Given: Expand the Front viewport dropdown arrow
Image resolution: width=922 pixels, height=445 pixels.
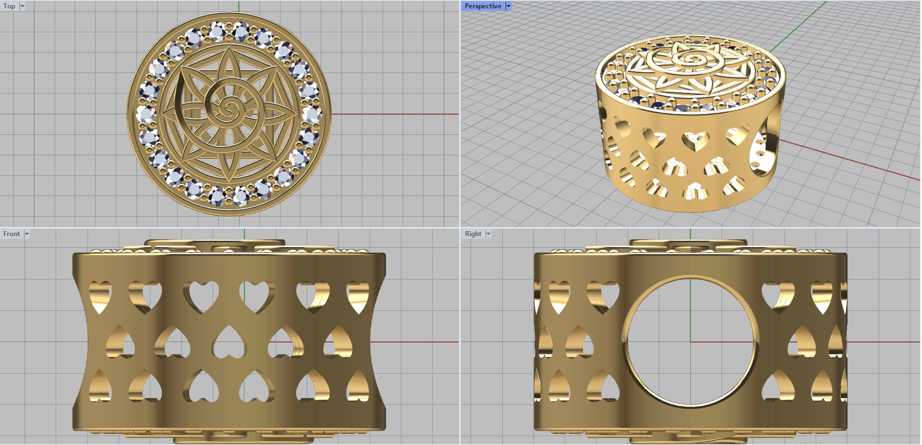Looking at the screenshot, I should click(27, 234).
